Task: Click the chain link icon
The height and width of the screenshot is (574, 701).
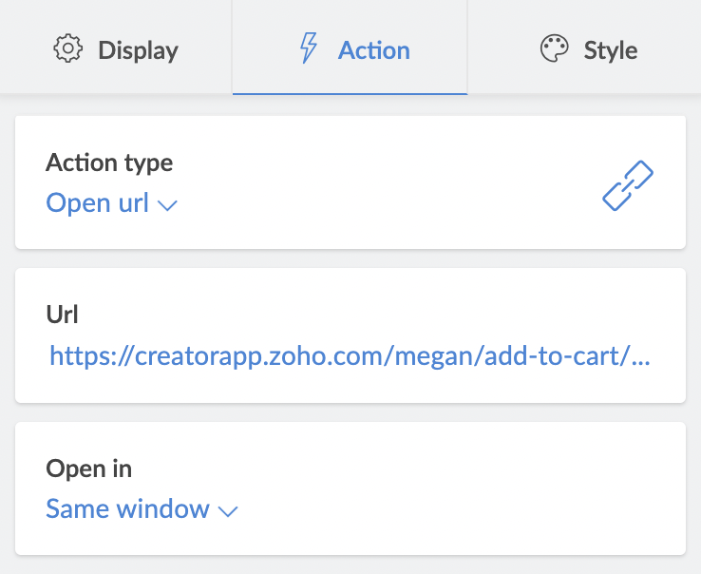Action: pyautogui.click(x=628, y=185)
